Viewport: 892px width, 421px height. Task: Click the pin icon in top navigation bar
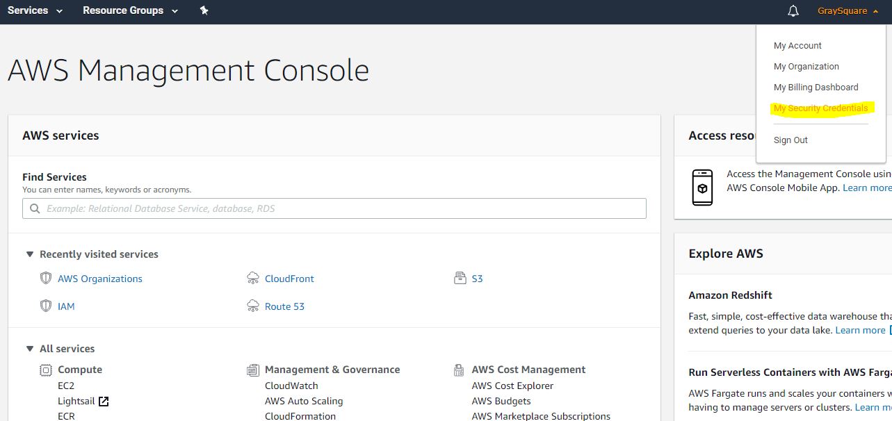(x=204, y=10)
